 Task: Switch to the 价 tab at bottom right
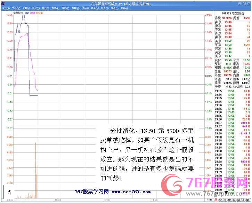[220, 200]
